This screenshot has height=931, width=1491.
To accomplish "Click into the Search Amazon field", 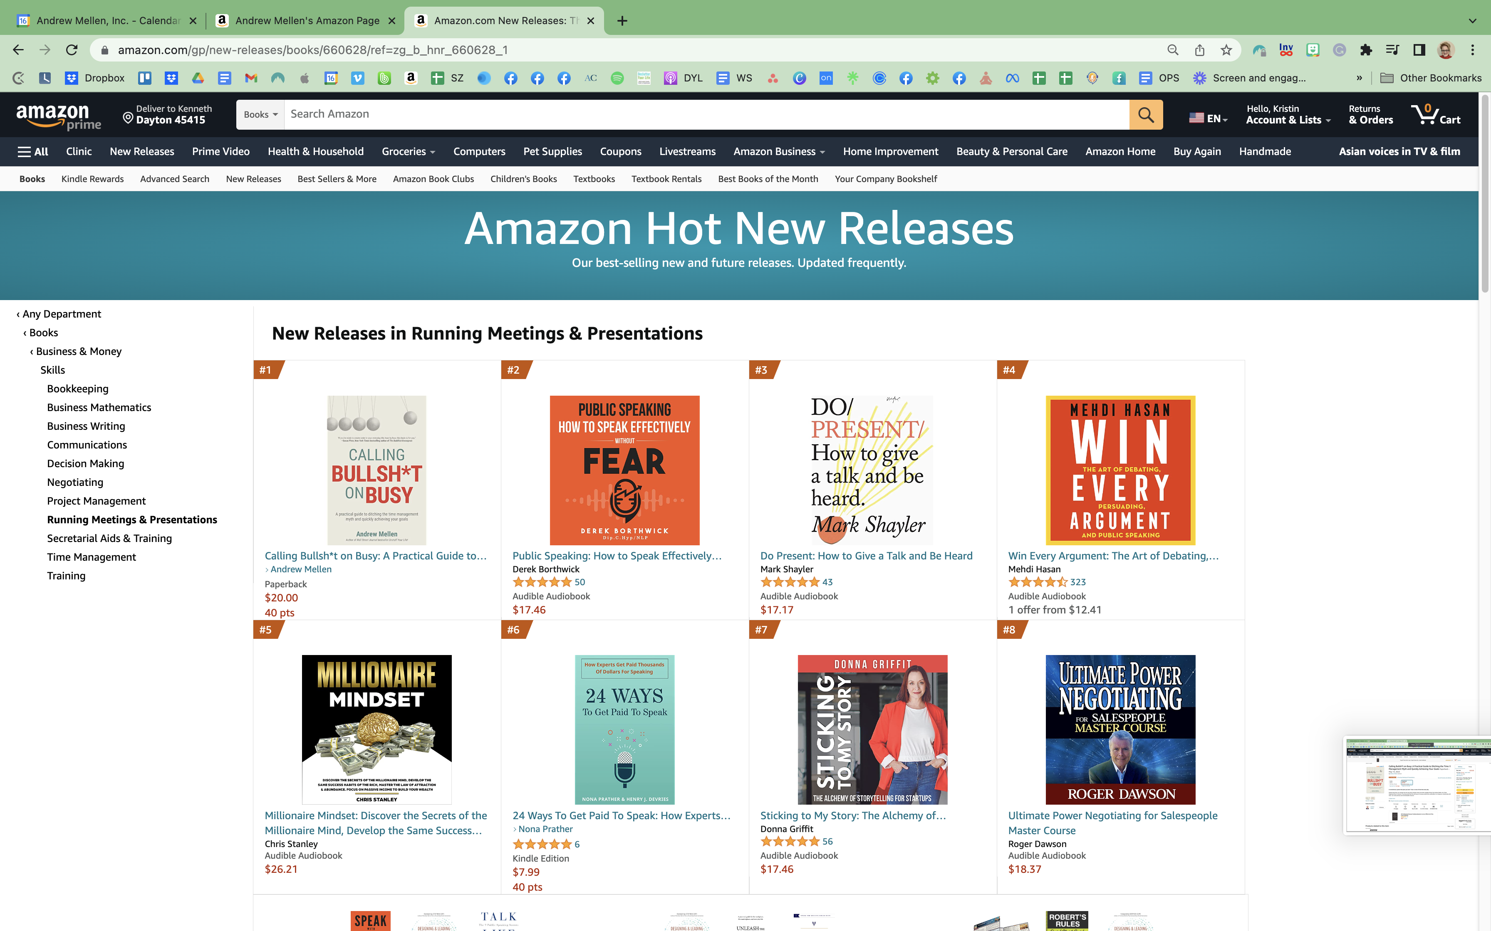I will click(706, 115).
